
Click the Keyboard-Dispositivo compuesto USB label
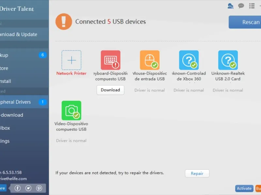[111, 76]
